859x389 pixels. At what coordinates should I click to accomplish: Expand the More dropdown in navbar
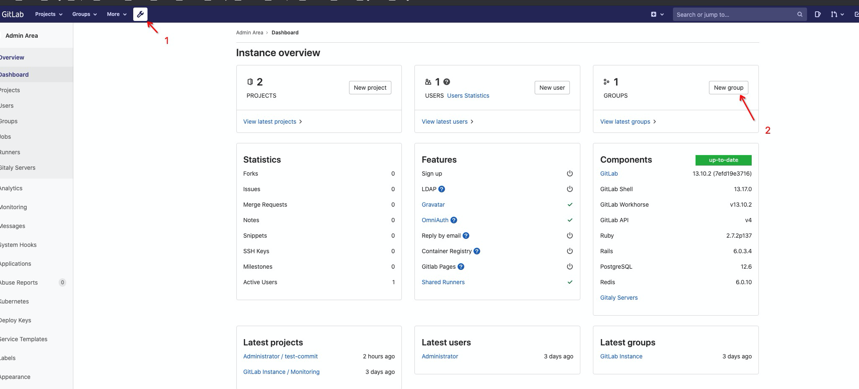(x=116, y=14)
